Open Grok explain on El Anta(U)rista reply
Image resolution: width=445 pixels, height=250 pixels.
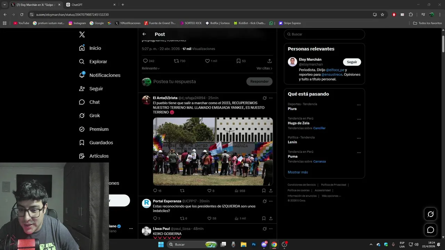click(x=265, y=98)
